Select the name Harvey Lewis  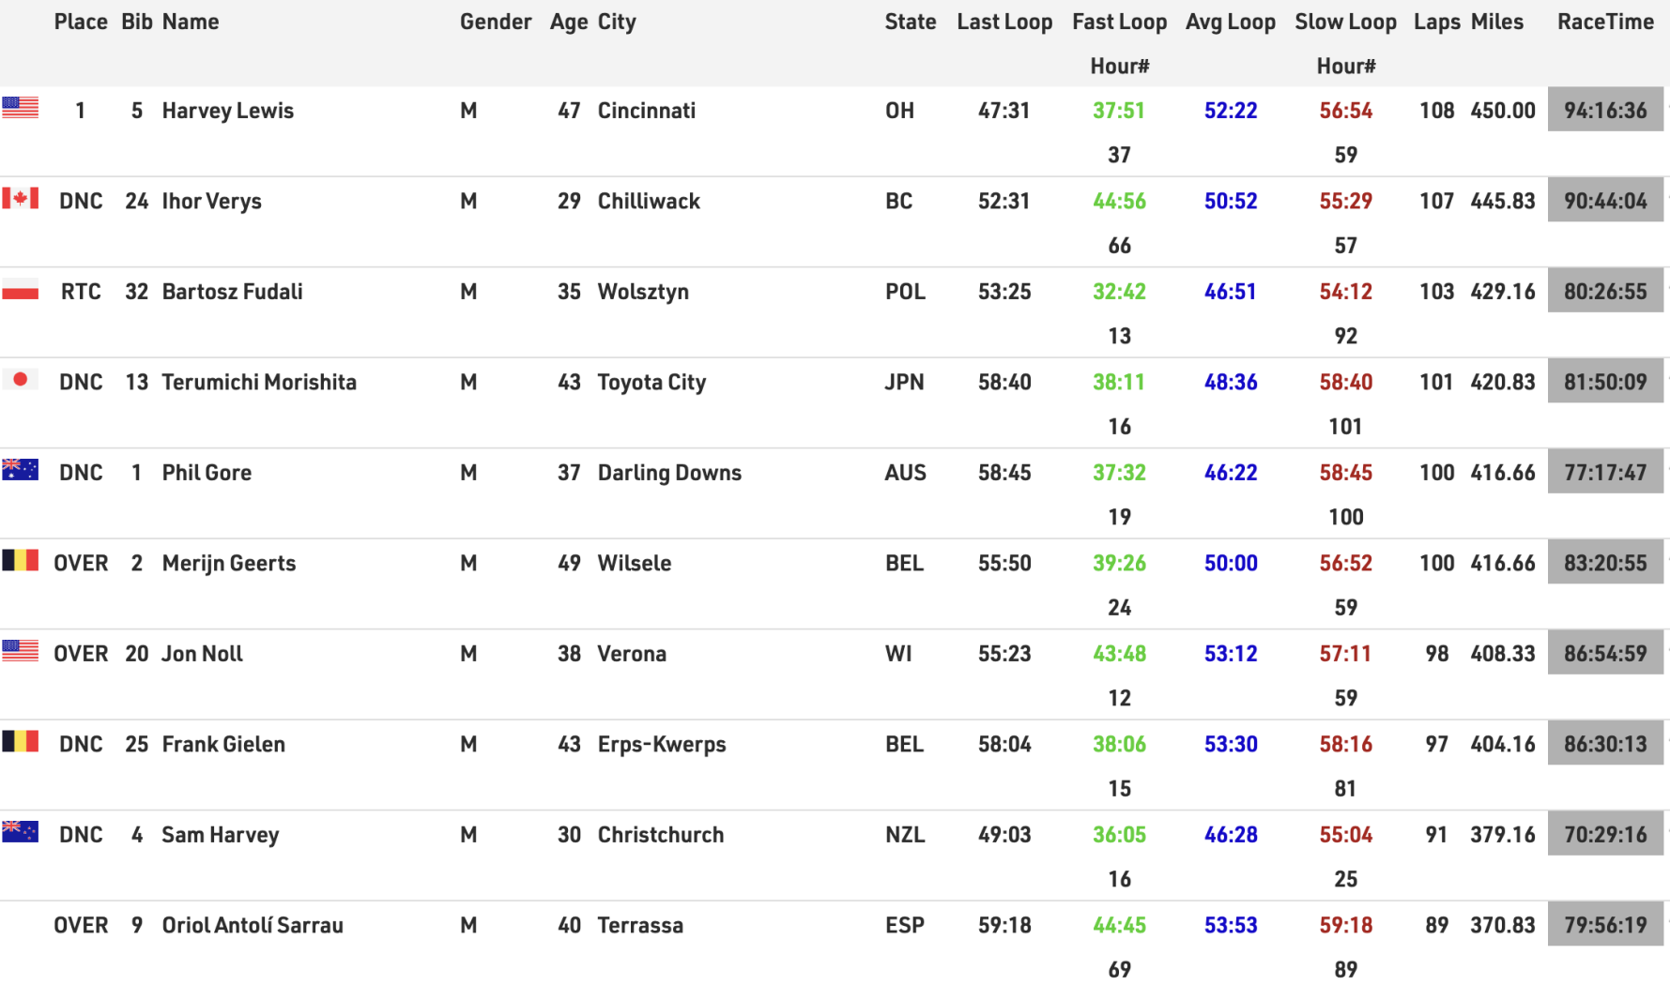pyautogui.click(x=228, y=111)
